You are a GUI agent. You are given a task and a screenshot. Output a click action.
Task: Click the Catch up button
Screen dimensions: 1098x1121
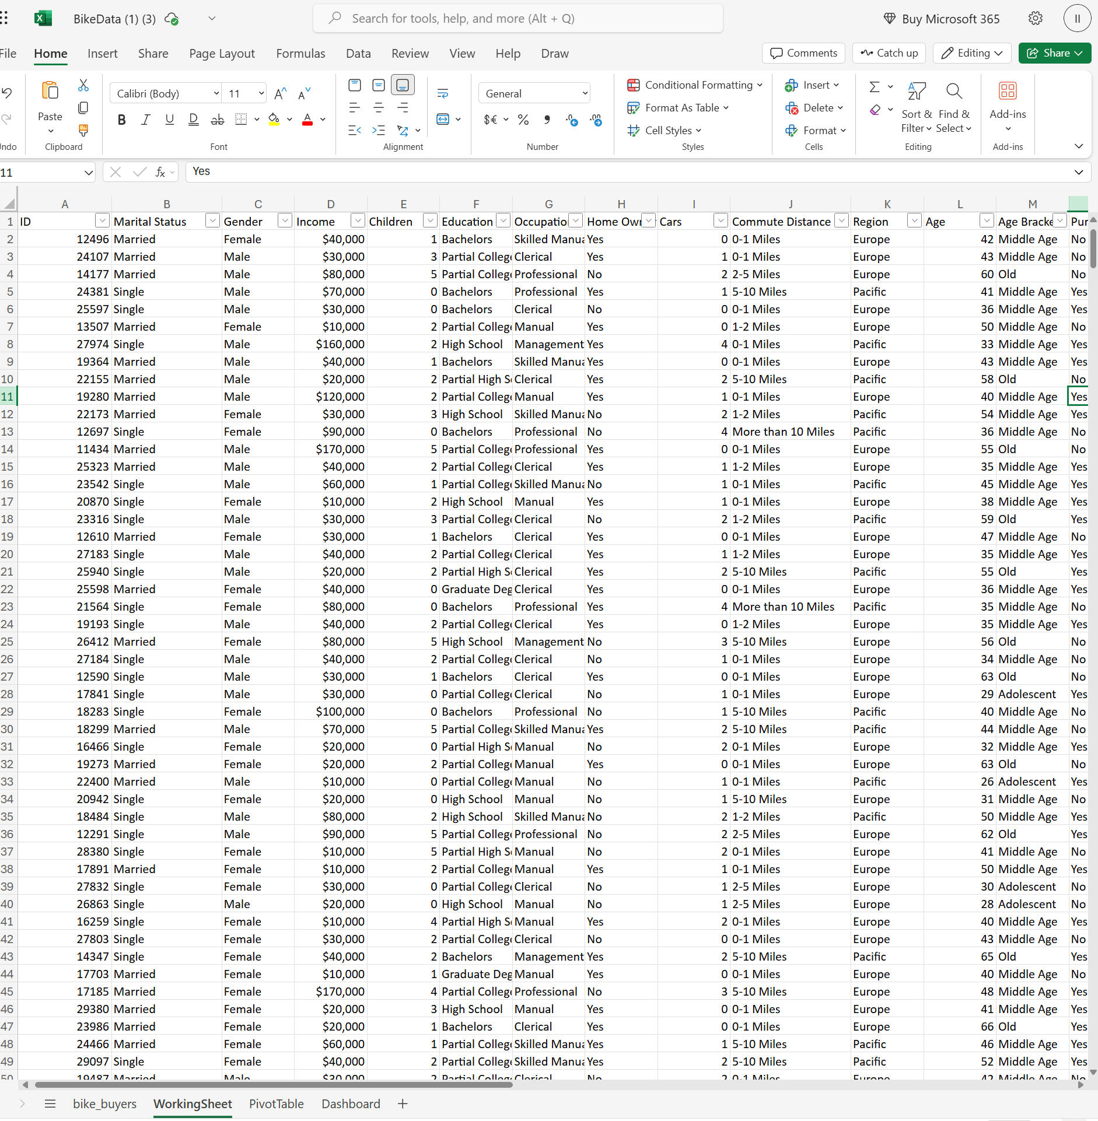tap(889, 53)
